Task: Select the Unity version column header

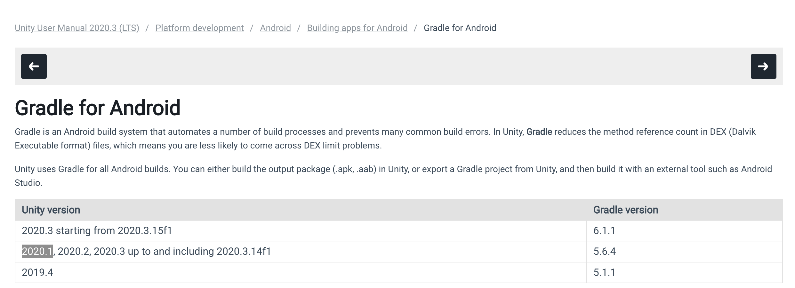Action: pos(51,210)
